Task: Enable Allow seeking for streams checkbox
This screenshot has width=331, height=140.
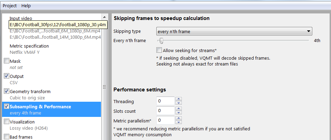Action: point(159,50)
